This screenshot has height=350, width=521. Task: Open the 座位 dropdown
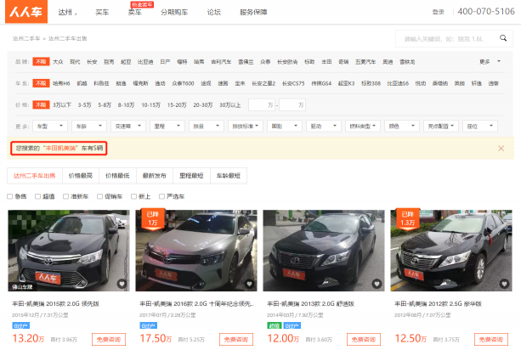point(480,127)
